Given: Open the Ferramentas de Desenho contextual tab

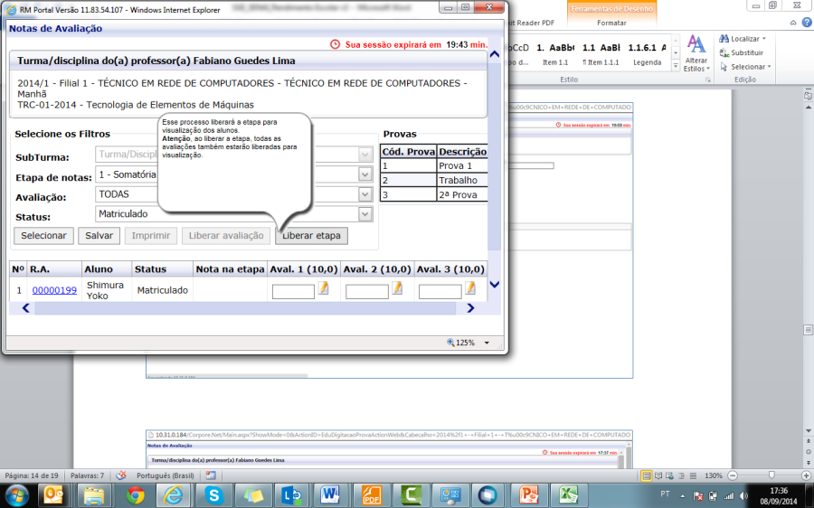Looking at the screenshot, I should [611, 9].
